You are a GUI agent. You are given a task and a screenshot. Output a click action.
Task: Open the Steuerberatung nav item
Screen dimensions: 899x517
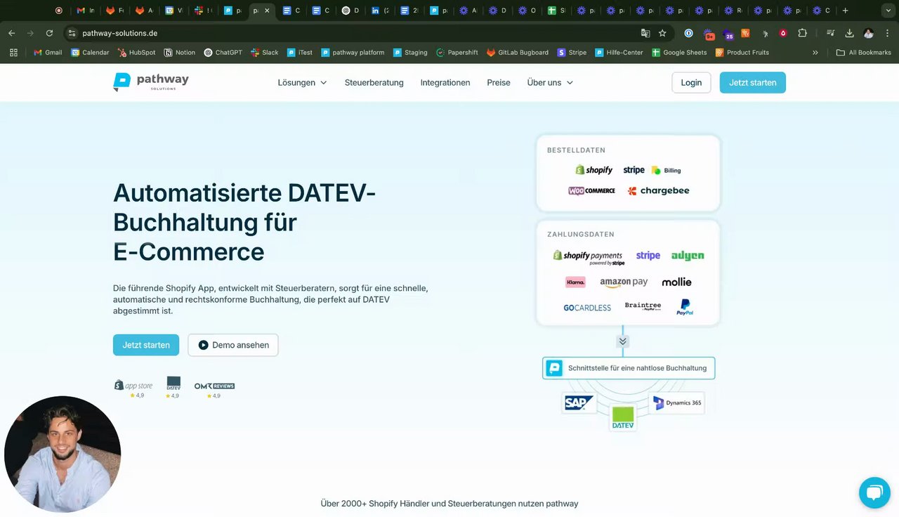[x=374, y=82]
